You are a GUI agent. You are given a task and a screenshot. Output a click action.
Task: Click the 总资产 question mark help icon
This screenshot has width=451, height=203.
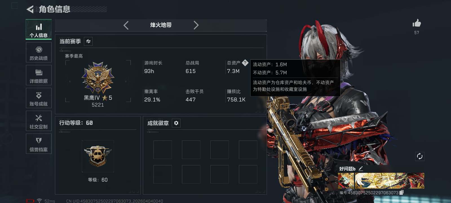[x=245, y=63]
